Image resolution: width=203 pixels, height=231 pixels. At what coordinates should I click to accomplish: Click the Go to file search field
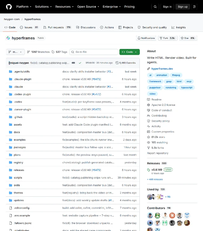pos(94,52)
